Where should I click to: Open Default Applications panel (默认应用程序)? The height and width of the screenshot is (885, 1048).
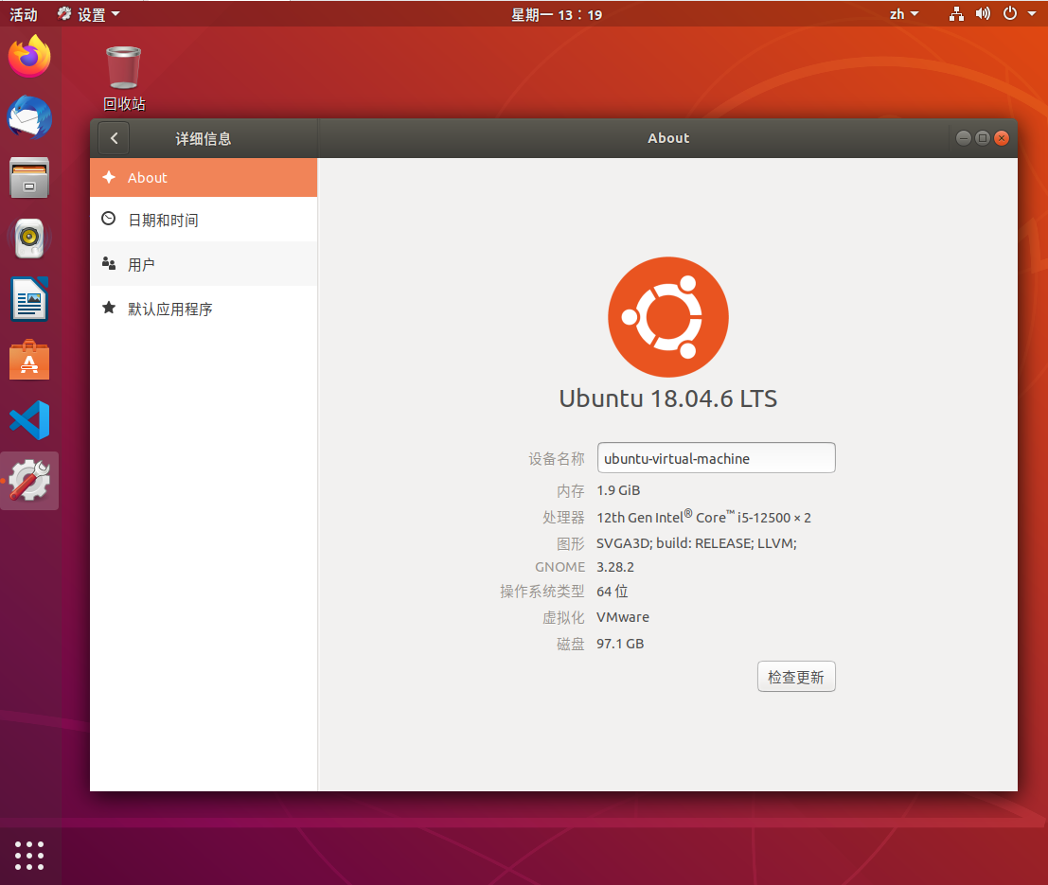pos(204,310)
